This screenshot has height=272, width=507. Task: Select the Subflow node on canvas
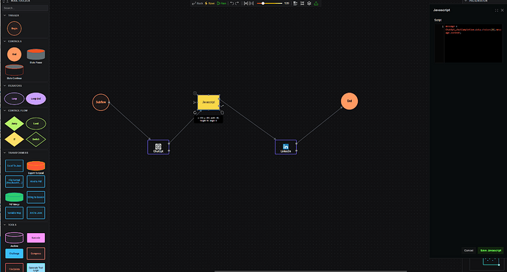[101, 102]
